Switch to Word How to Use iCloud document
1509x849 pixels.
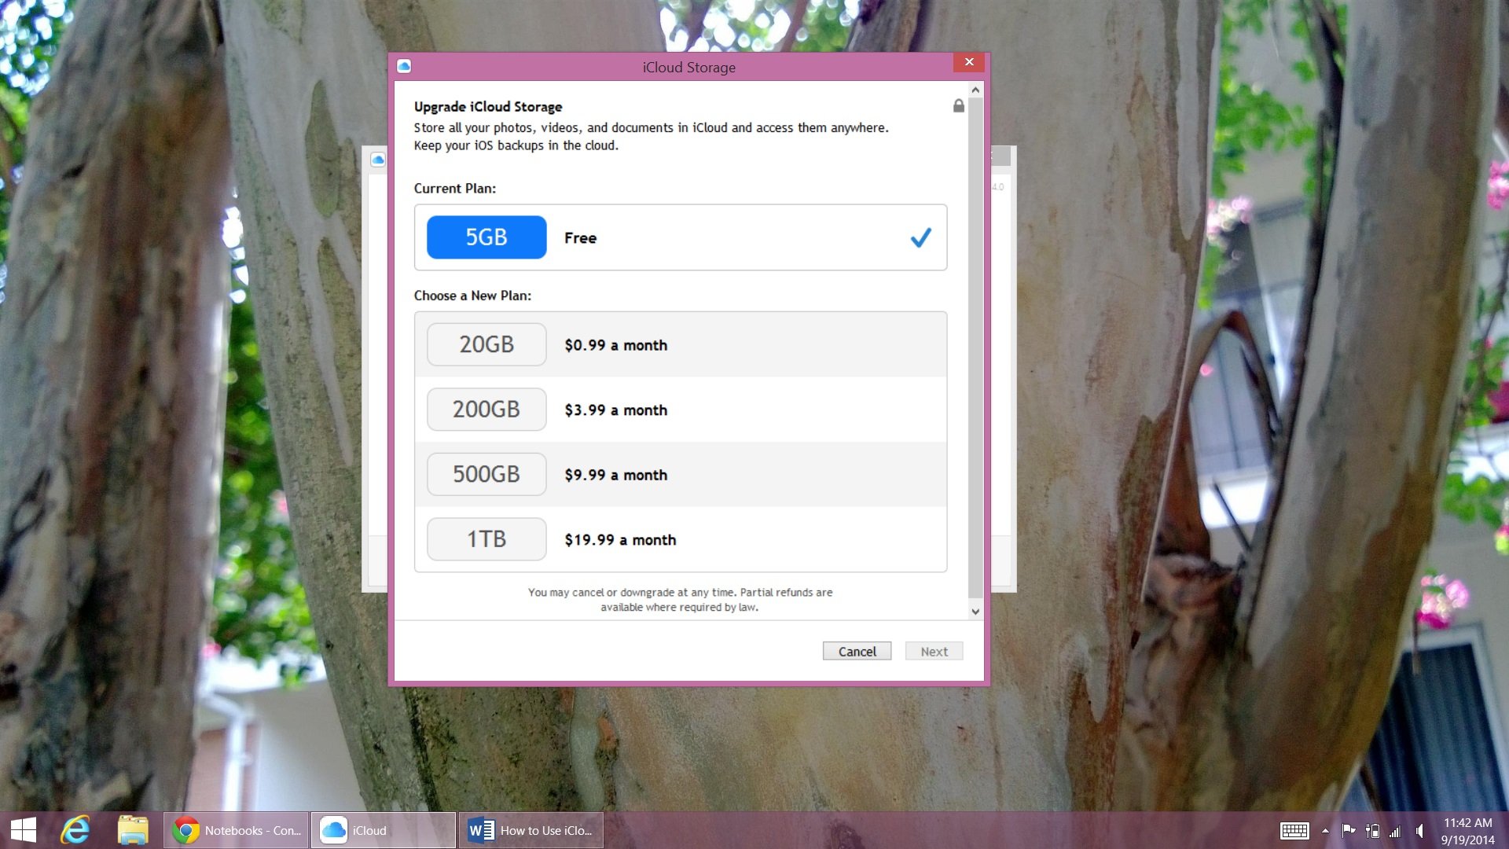pyautogui.click(x=531, y=830)
